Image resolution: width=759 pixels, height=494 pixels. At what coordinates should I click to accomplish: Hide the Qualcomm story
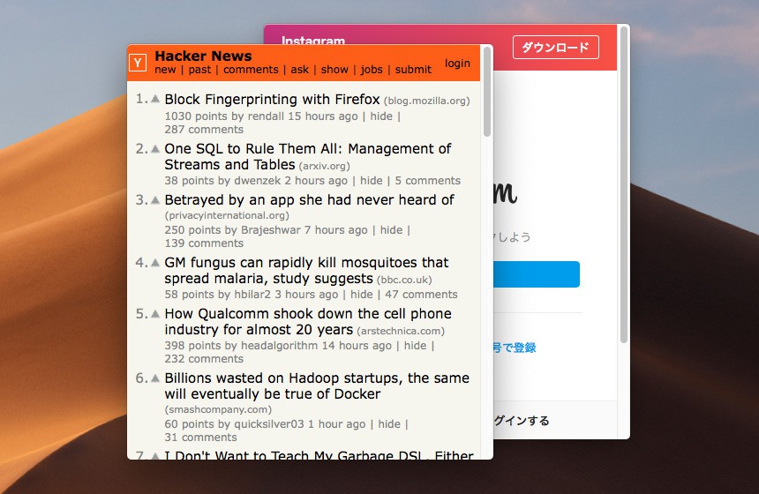416,346
